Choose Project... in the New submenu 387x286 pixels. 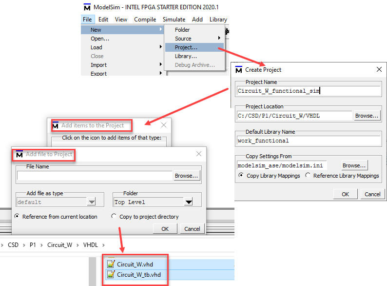[194, 47]
